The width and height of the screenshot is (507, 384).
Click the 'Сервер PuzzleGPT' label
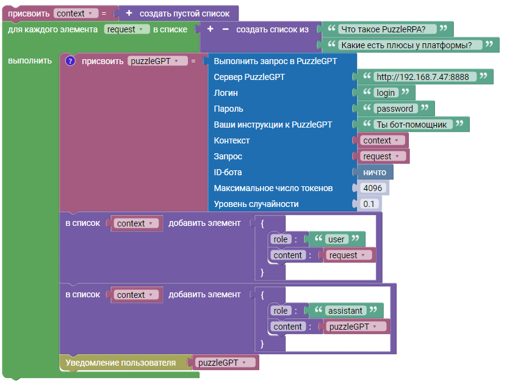click(x=250, y=77)
